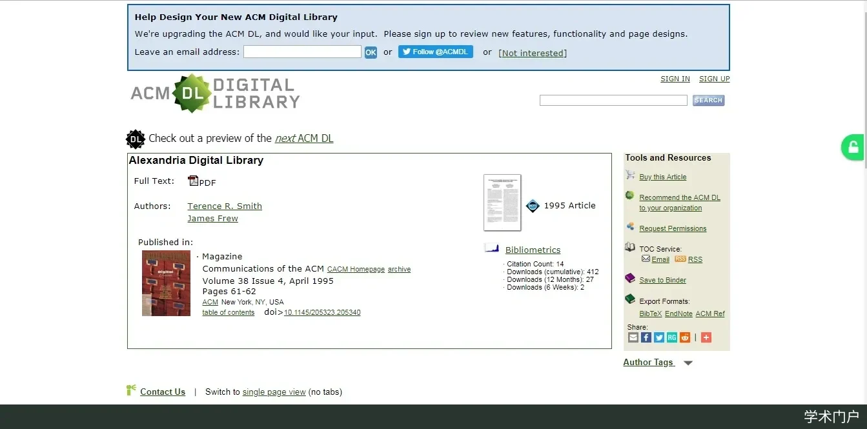Viewport: 867px width, 429px height.
Task: Open the table of contents link
Action: click(x=229, y=312)
